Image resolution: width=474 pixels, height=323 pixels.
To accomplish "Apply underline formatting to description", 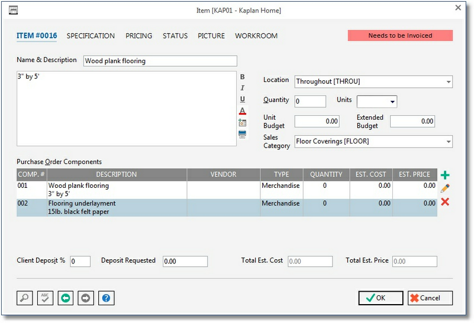I will 242,99.
